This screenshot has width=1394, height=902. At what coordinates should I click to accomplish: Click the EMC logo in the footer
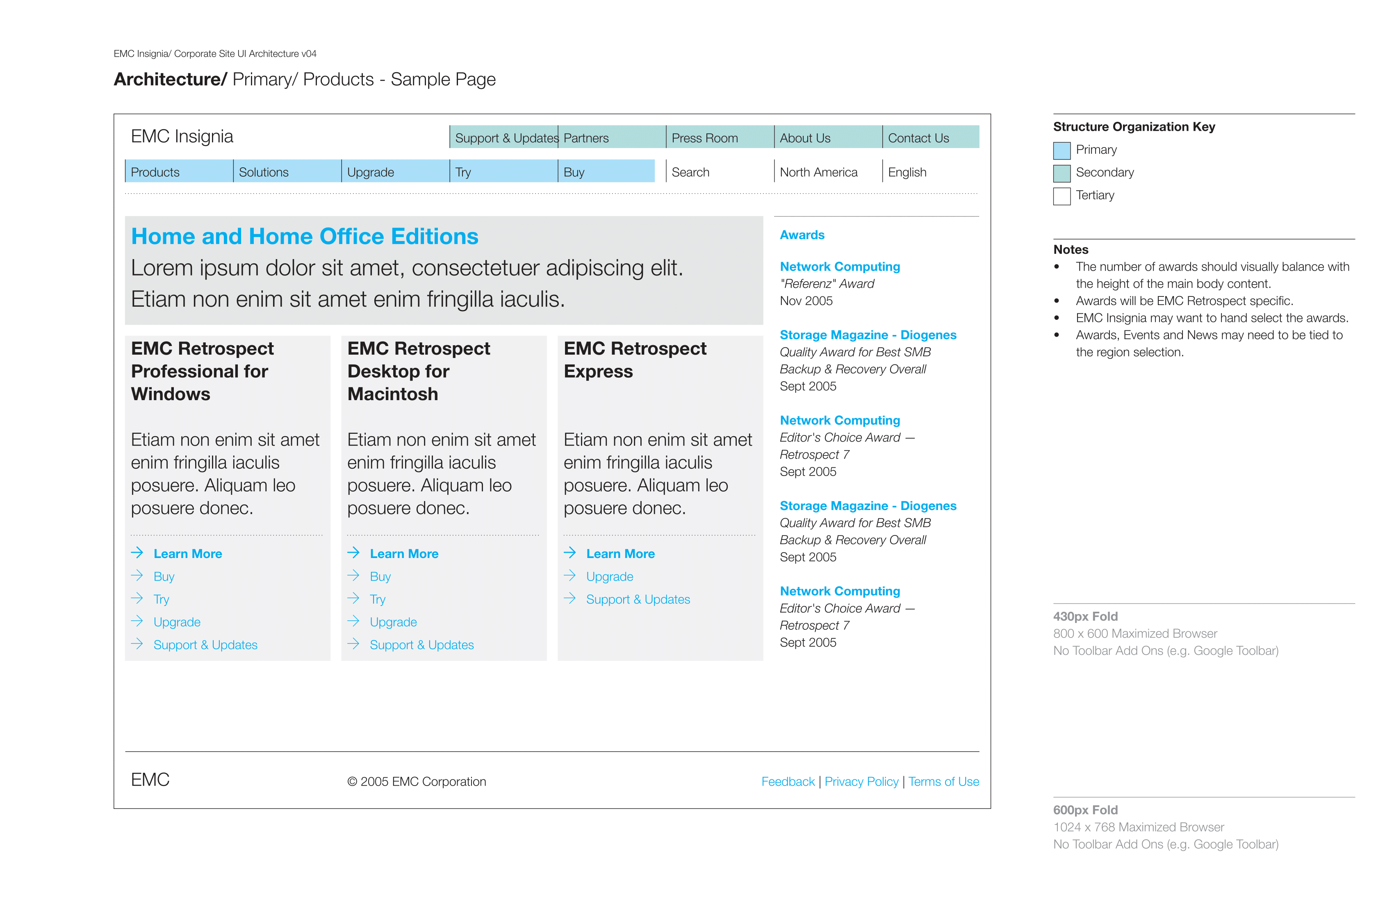[150, 779]
